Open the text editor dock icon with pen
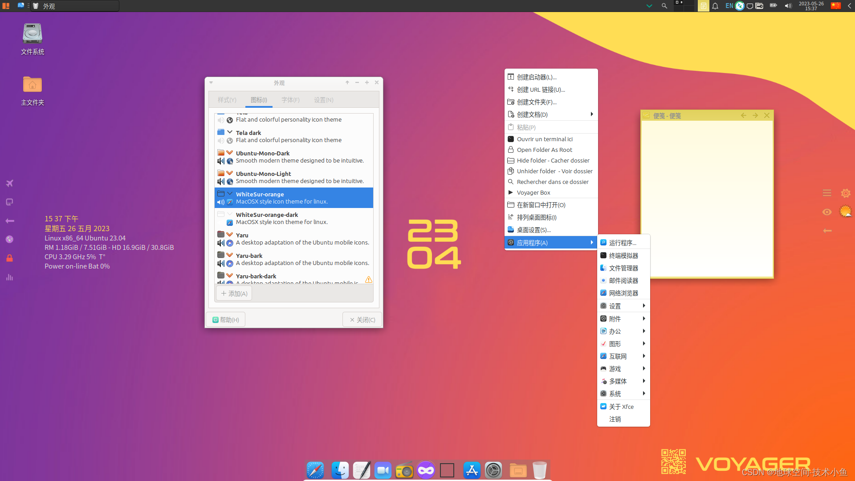 pyautogui.click(x=362, y=470)
